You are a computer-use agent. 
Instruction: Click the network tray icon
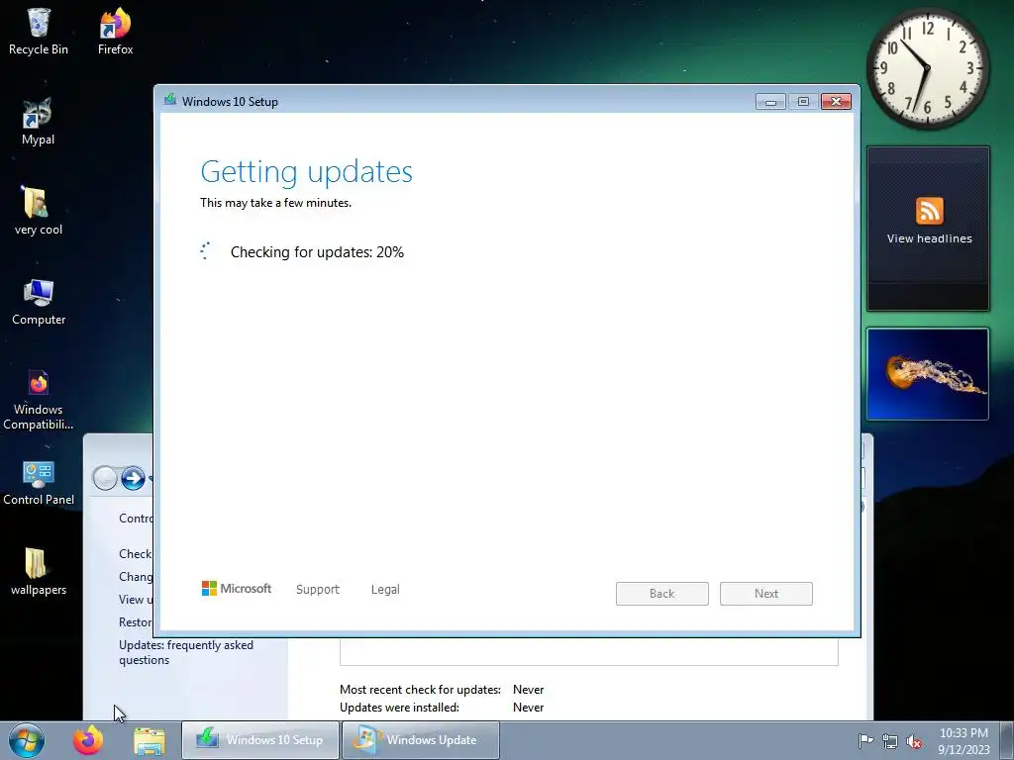click(x=890, y=741)
